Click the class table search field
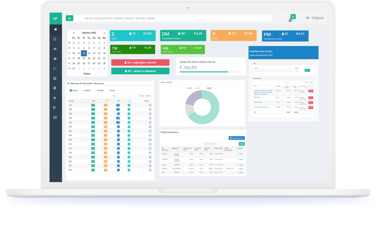This screenshot has width=376, height=229. point(127,96)
